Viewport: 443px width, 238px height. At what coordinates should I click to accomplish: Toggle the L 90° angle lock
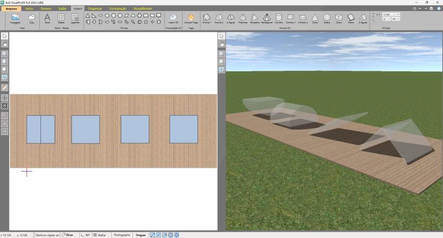click(85, 235)
